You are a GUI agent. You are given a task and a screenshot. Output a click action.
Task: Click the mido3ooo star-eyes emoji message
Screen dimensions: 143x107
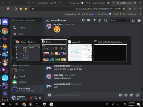57,29
